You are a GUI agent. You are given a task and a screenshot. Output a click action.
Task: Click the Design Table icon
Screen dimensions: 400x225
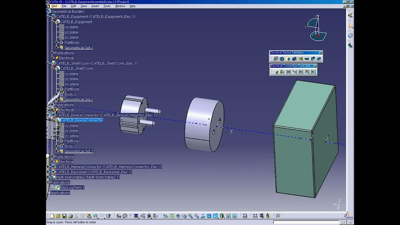click(x=136, y=216)
